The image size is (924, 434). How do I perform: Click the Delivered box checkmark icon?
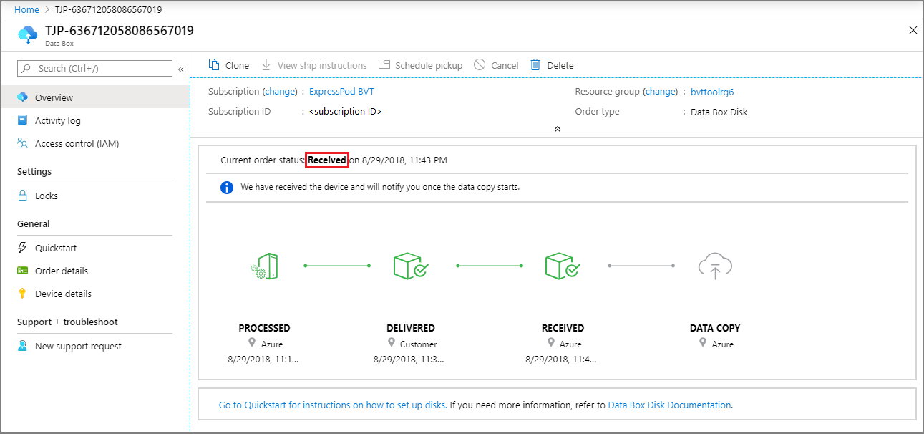click(x=411, y=266)
